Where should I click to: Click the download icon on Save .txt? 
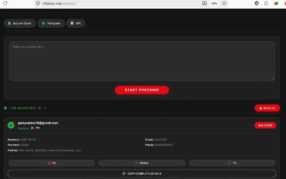point(261,108)
